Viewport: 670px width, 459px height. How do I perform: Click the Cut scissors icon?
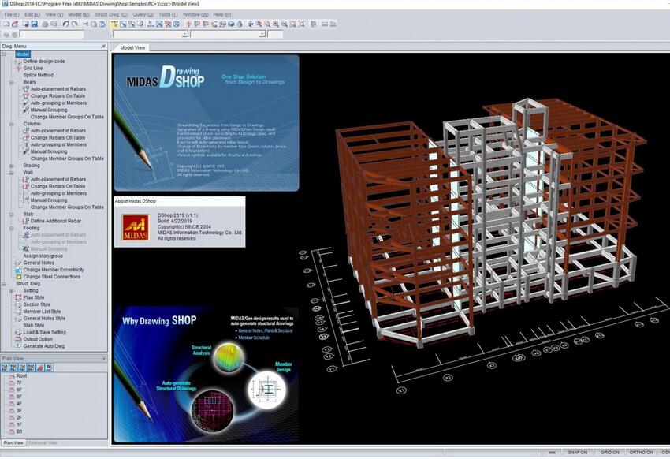pyautogui.click(x=85, y=24)
